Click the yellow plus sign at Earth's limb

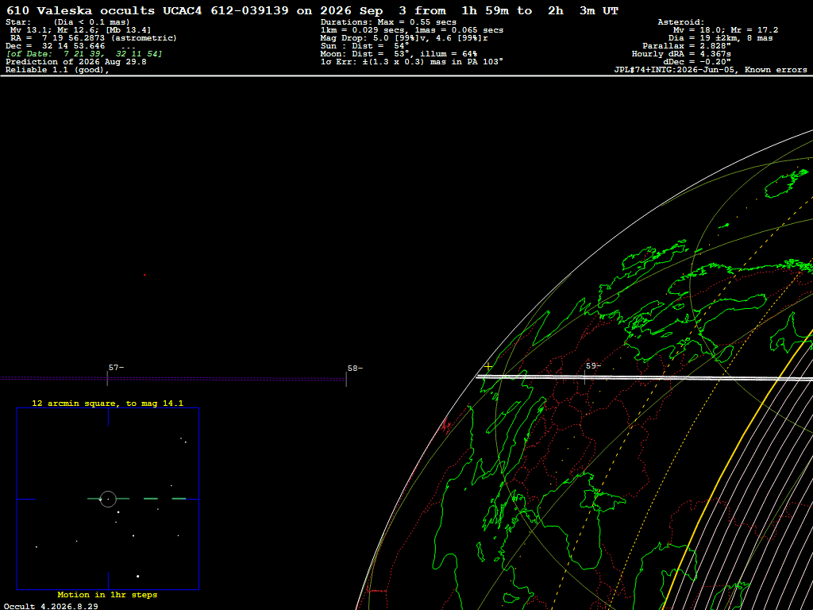point(488,367)
